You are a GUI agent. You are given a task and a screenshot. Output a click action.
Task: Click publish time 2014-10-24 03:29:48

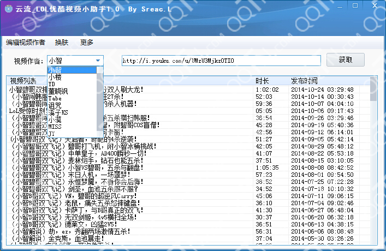pyautogui.click(x=322, y=89)
